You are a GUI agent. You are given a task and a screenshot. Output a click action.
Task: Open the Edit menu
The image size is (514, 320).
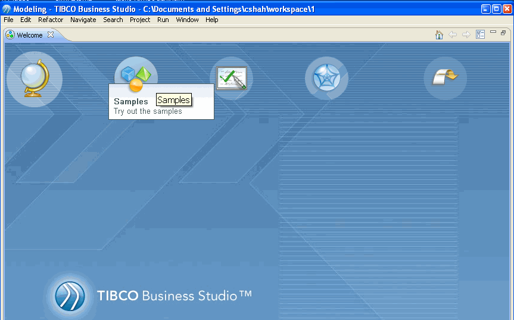tap(26, 20)
